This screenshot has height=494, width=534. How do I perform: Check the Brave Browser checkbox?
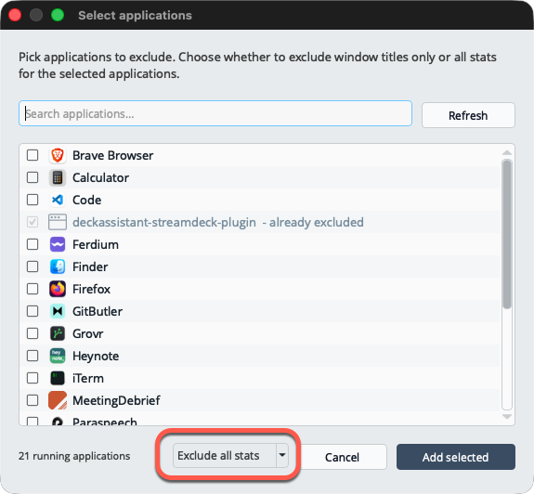point(33,155)
